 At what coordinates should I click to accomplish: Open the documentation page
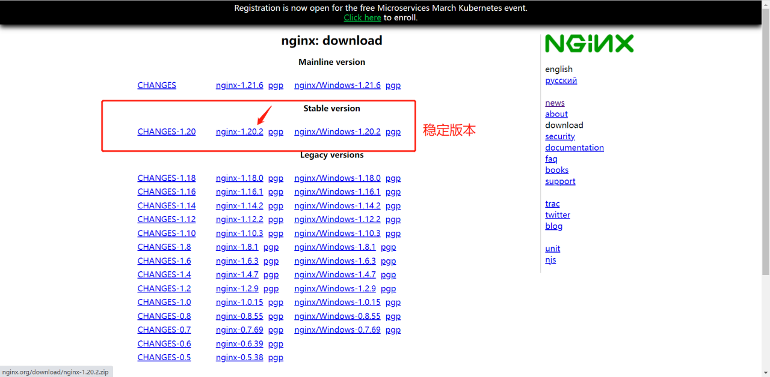coord(574,148)
